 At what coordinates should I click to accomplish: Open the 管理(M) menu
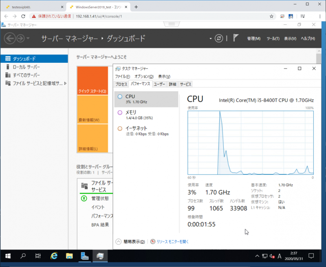253,39
